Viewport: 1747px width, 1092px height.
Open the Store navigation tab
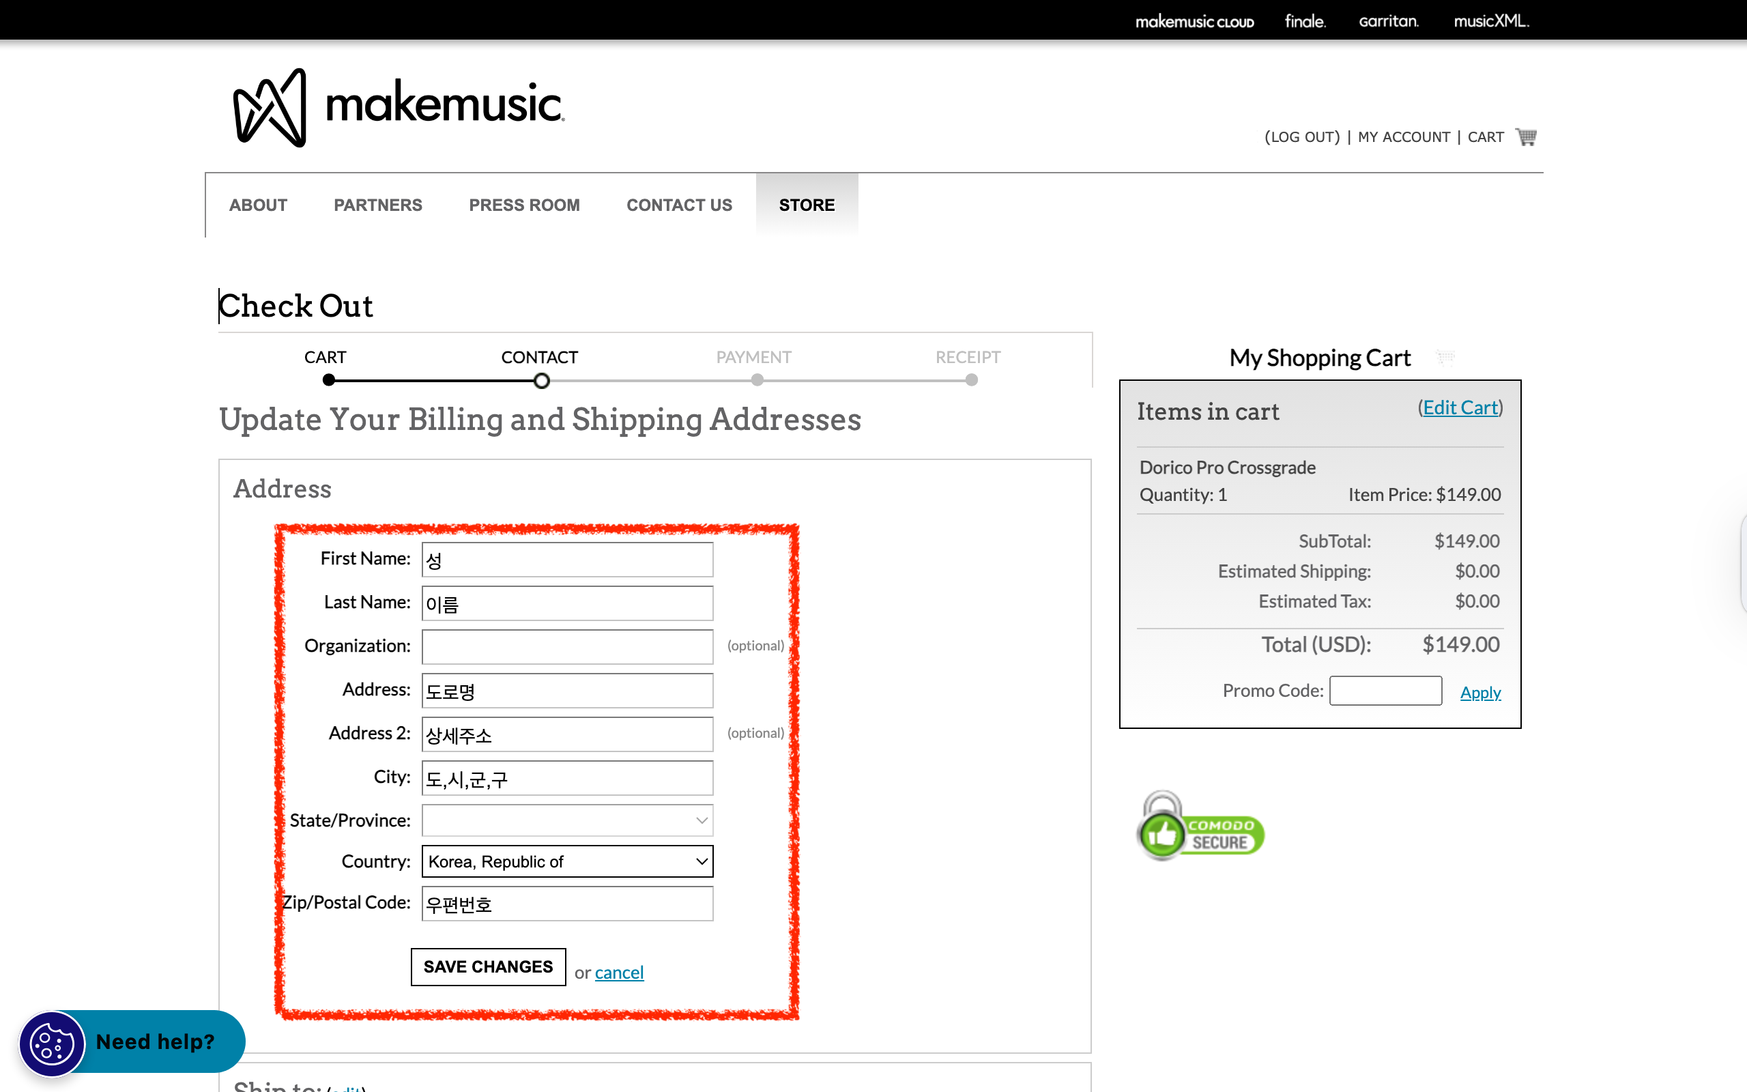[807, 205]
